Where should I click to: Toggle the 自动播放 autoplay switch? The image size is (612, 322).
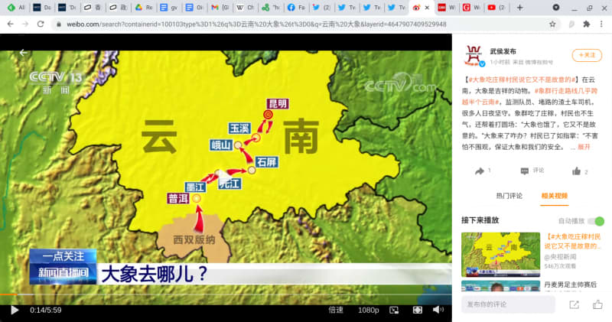coord(597,221)
